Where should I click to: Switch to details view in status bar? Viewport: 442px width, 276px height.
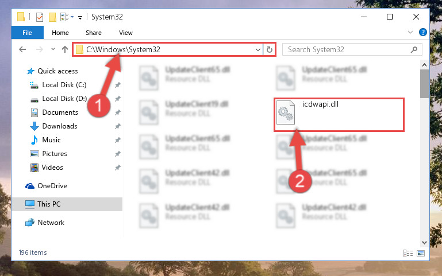(x=408, y=253)
